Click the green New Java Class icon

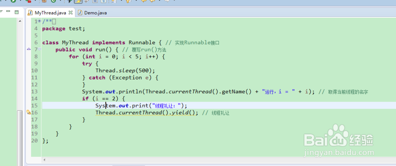pyautogui.click(x=53, y=1)
